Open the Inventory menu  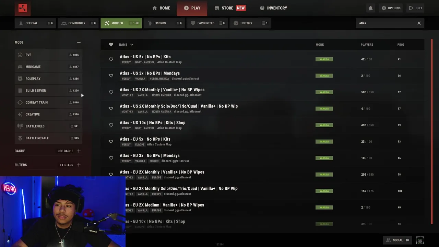pyautogui.click(x=273, y=8)
